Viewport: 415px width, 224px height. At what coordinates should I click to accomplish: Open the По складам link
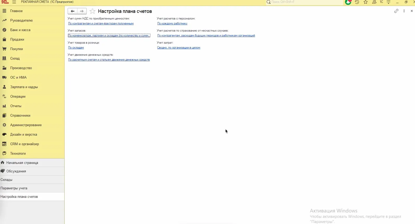[76, 48]
